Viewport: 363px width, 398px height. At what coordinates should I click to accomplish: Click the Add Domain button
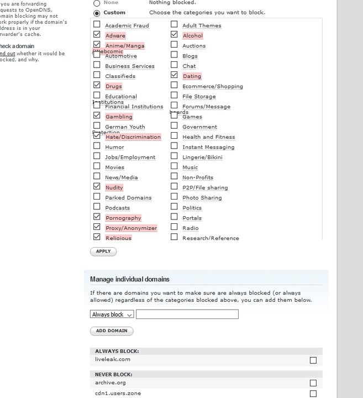(x=112, y=331)
